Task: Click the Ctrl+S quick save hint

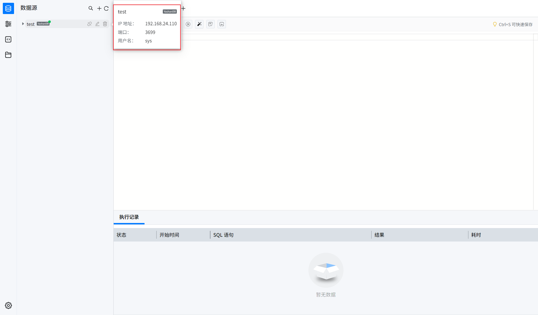Action: pyautogui.click(x=513, y=24)
